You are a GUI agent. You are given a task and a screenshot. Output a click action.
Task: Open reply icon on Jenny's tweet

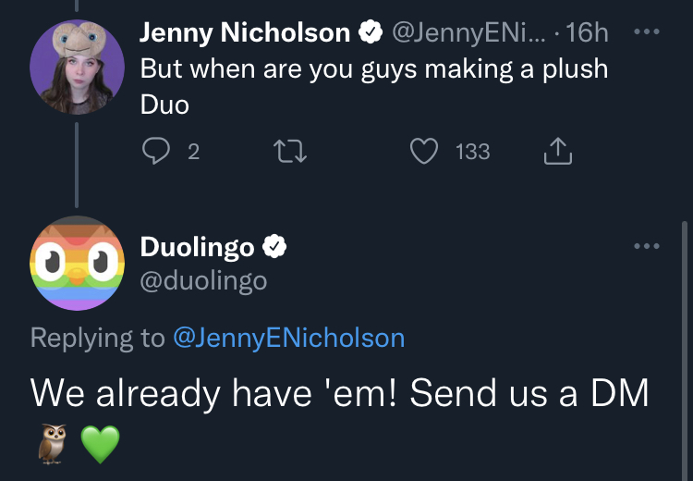coord(156,151)
